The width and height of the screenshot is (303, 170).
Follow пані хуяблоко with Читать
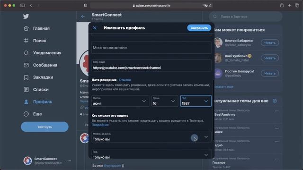point(270,58)
